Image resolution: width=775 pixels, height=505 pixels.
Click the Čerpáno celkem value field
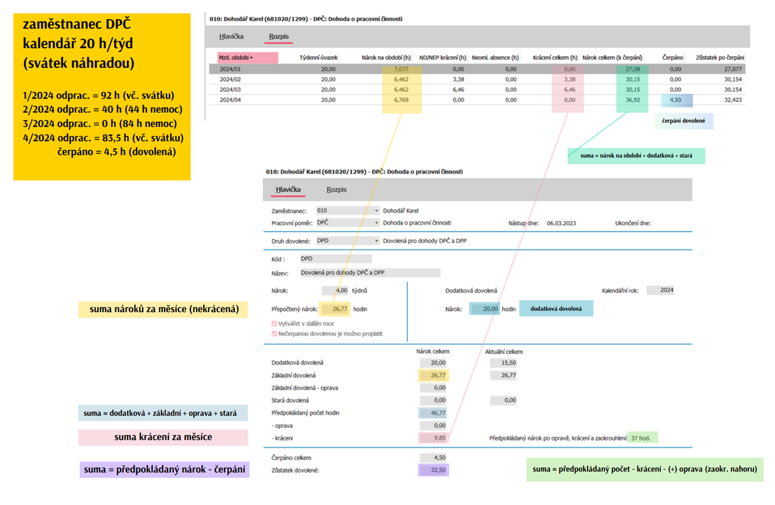(433, 458)
